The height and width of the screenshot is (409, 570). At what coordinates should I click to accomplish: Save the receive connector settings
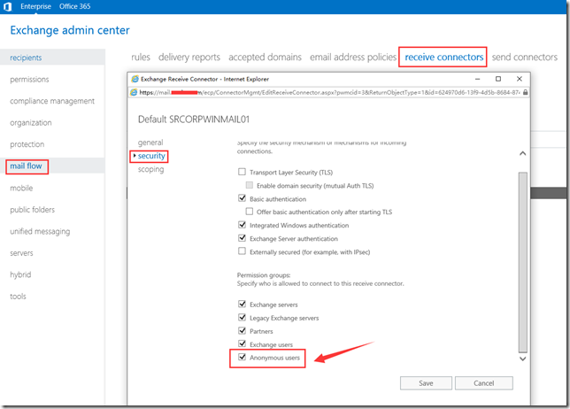426,383
